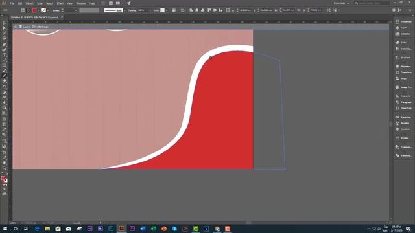
Task: Open the Image Trace panel
Action: pyautogui.click(x=403, y=87)
